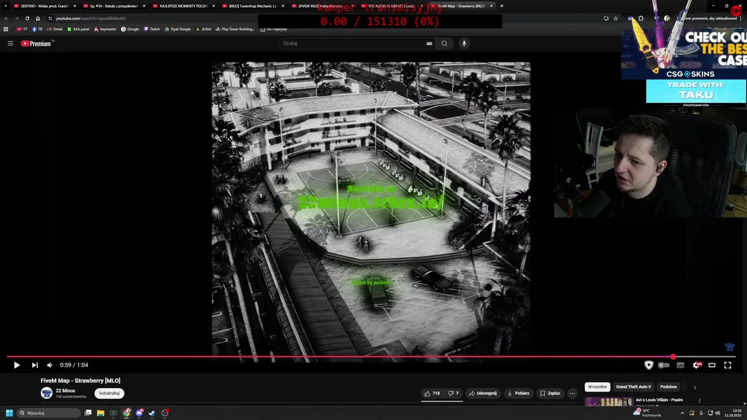Start voice search with microphone icon

(x=464, y=43)
